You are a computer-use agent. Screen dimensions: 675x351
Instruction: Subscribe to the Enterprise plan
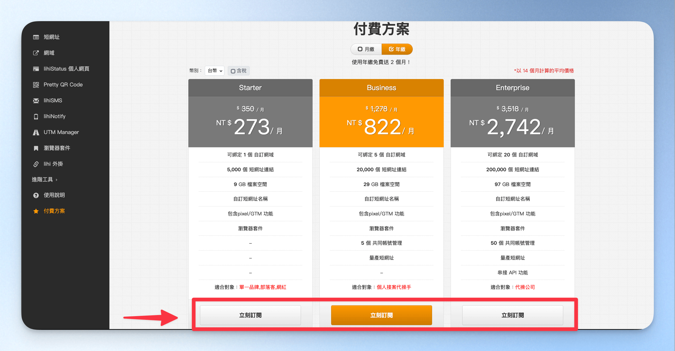(513, 315)
